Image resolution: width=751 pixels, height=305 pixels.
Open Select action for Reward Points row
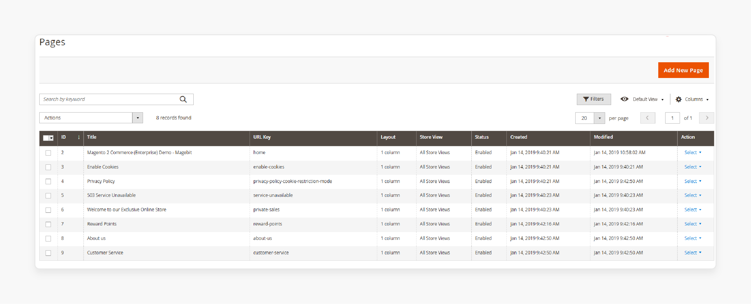click(693, 224)
